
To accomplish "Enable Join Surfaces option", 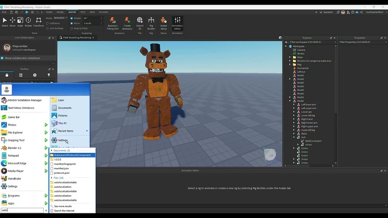I will tap(47, 28).
